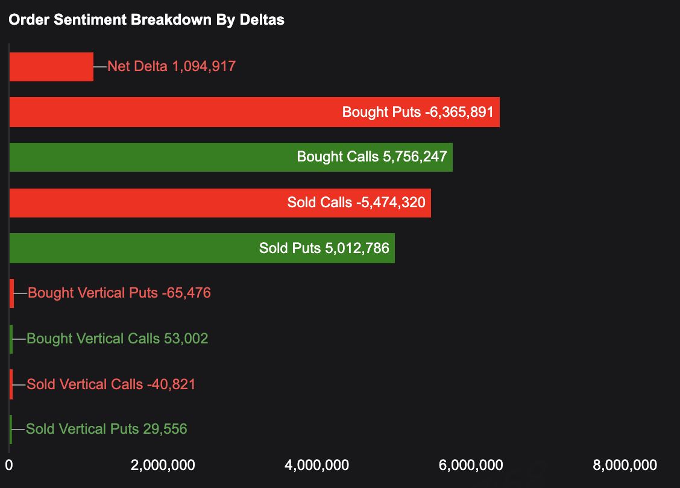The width and height of the screenshot is (680, 488).
Task: Click the 4,000,000 axis tick label
Action: (x=316, y=465)
